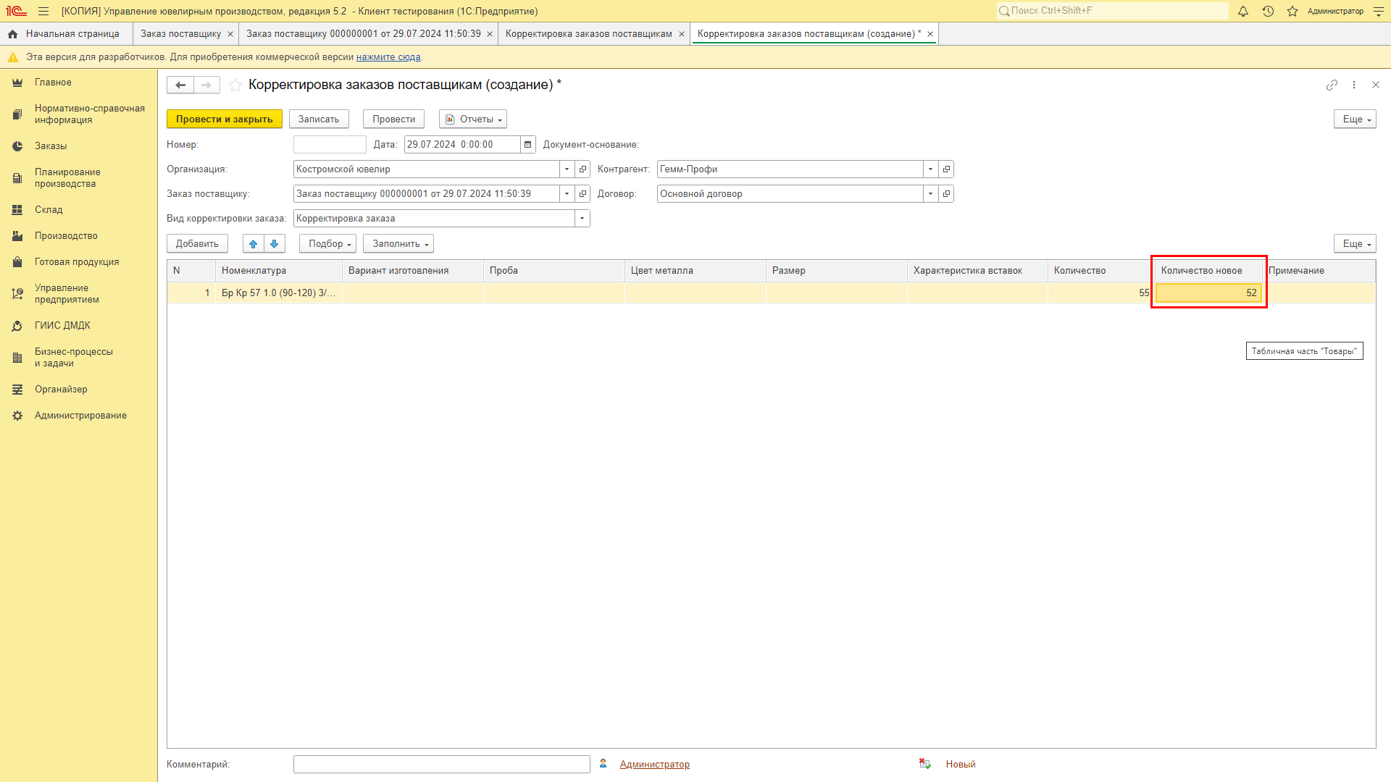This screenshot has width=1391, height=782.
Task: Click the Провести button
Action: pos(393,119)
